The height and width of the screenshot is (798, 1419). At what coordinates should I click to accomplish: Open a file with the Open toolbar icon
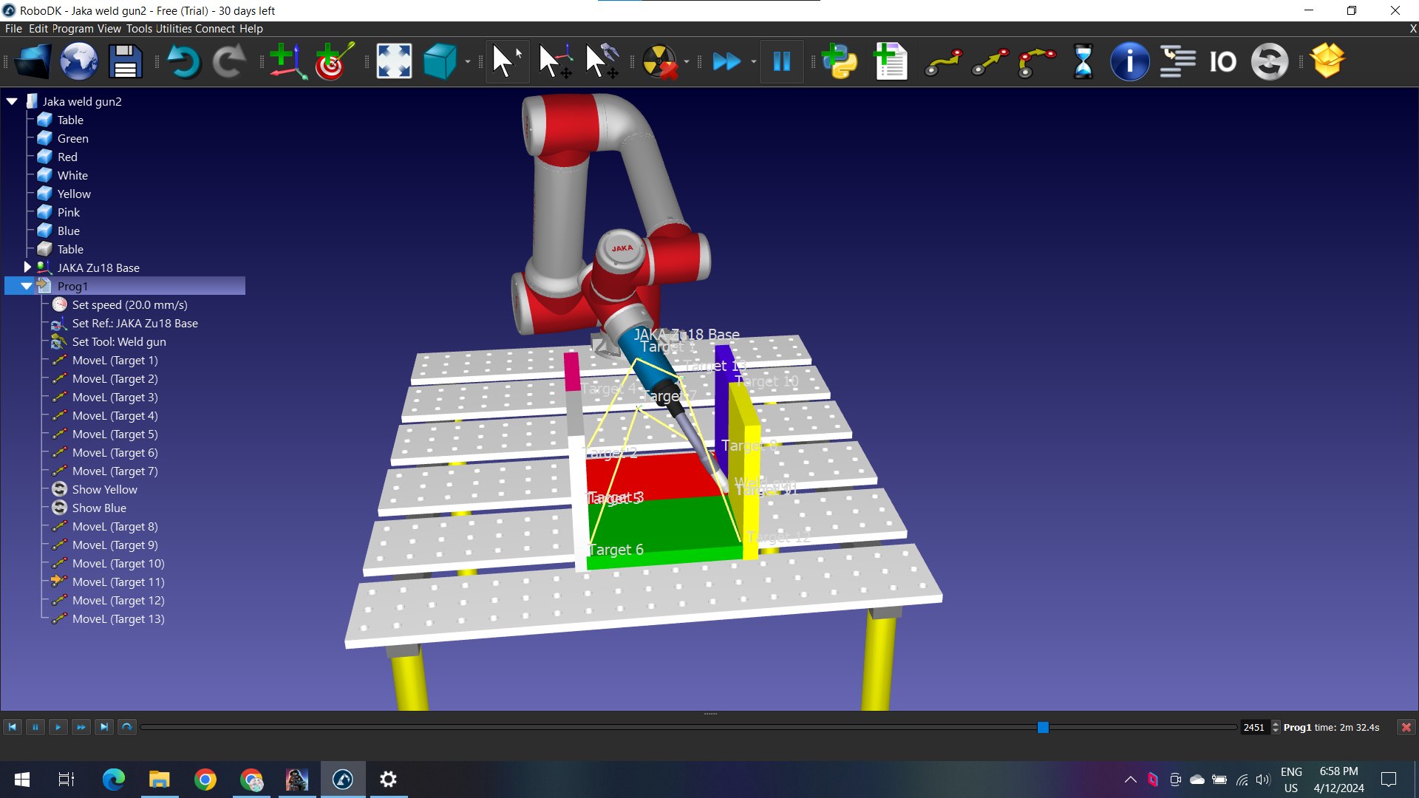click(x=33, y=61)
